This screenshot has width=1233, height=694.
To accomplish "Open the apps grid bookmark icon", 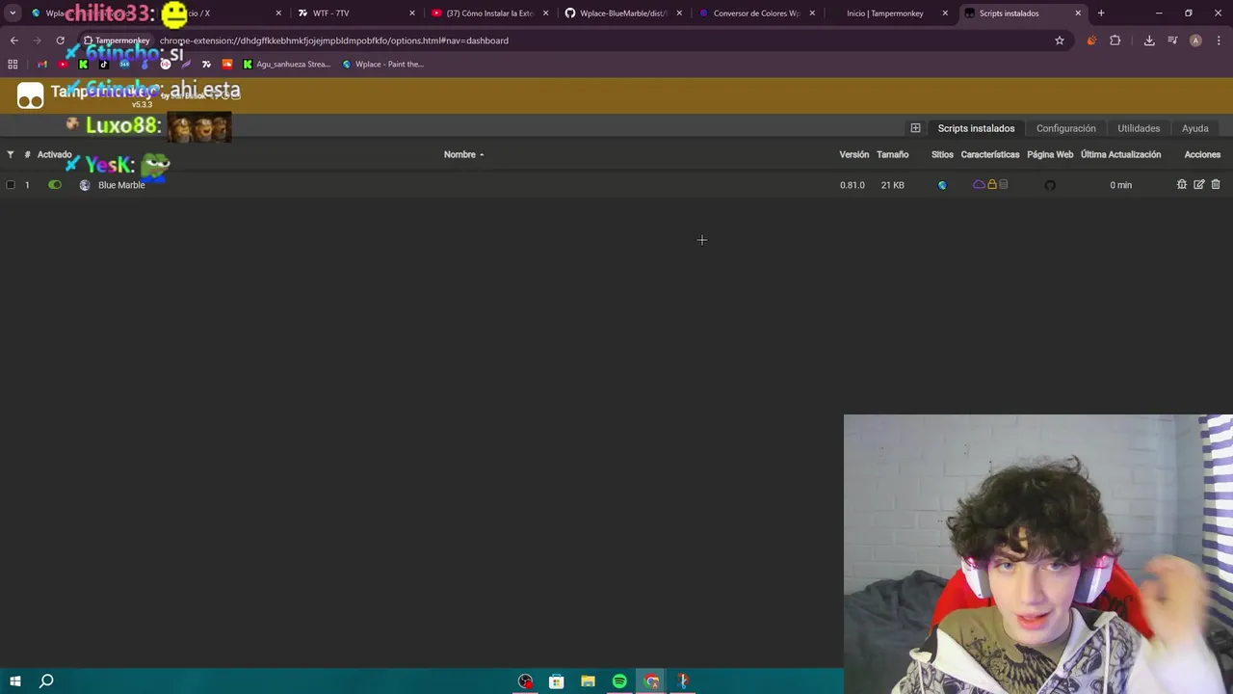I will (x=13, y=65).
